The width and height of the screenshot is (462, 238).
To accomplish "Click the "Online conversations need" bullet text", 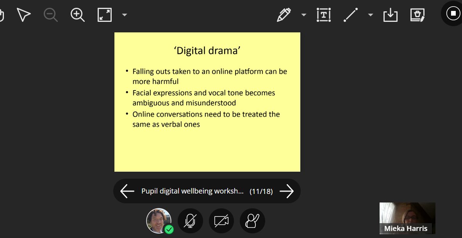I will click(206, 119).
